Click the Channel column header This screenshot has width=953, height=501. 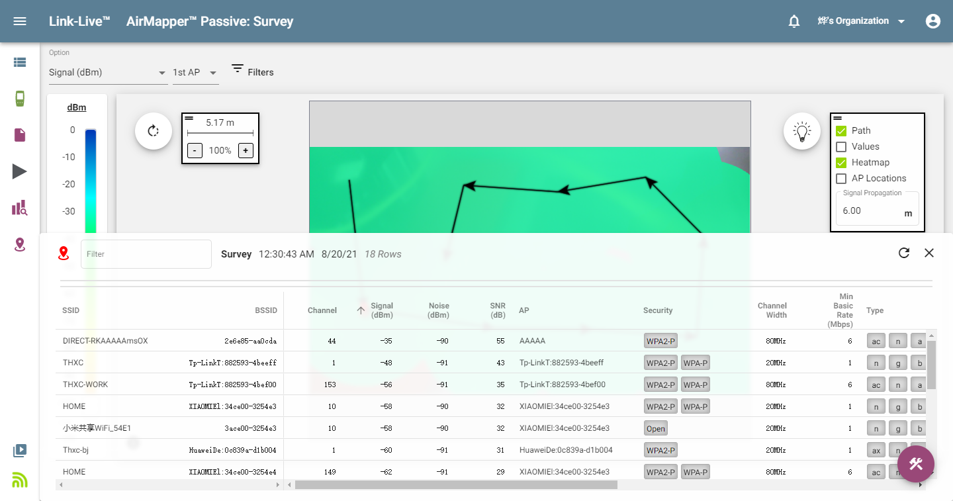[x=322, y=310]
